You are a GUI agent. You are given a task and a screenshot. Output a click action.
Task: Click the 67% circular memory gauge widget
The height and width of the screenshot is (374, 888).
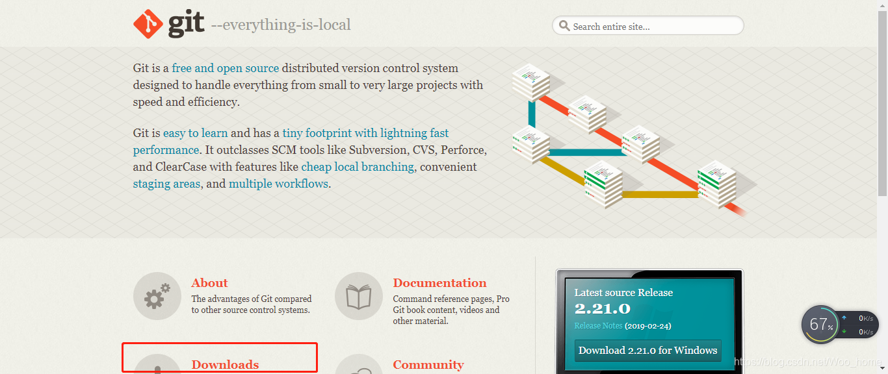click(x=821, y=324)
